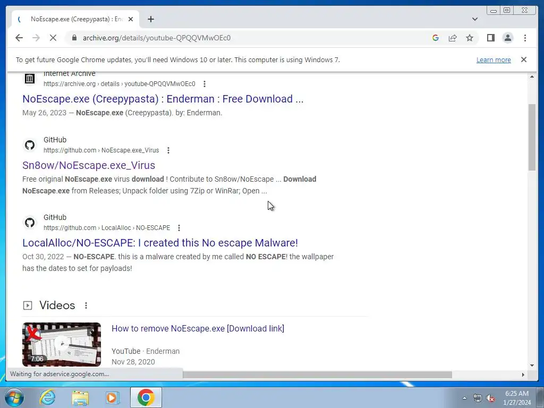Open the muted volume tray icon
The width and height of the screenshot is (544, 408).
point(490,398)
